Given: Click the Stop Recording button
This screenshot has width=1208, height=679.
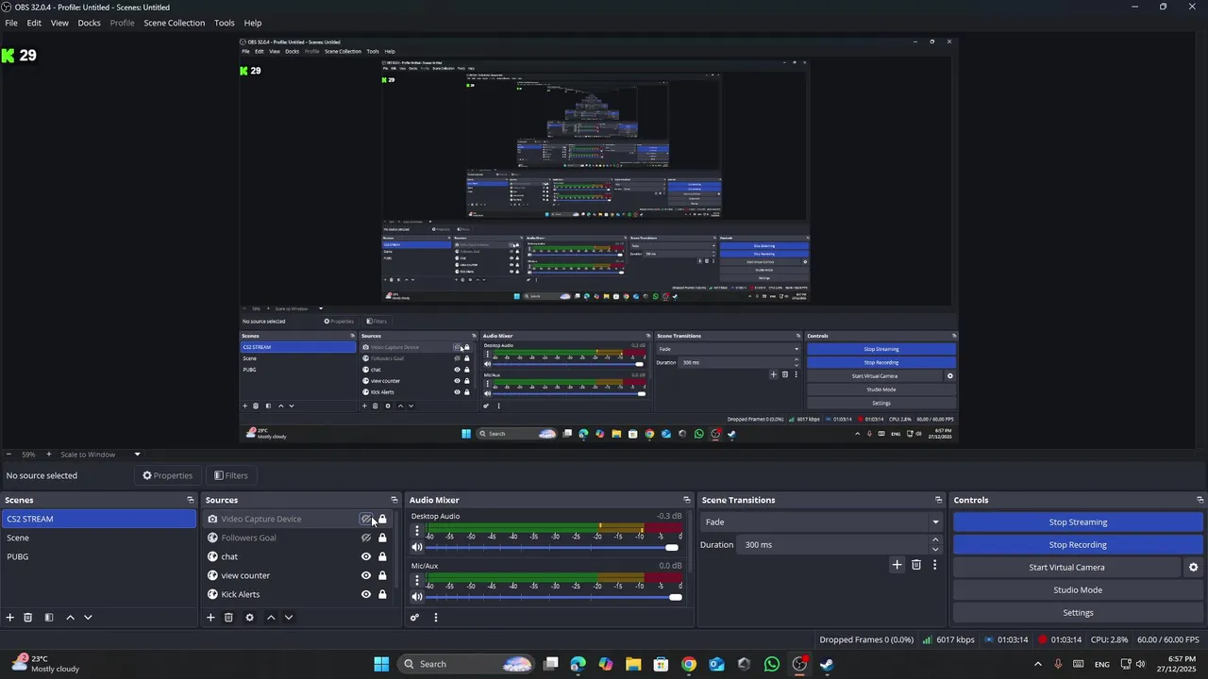Looking at the screenshot, I should coord(1078,545).
